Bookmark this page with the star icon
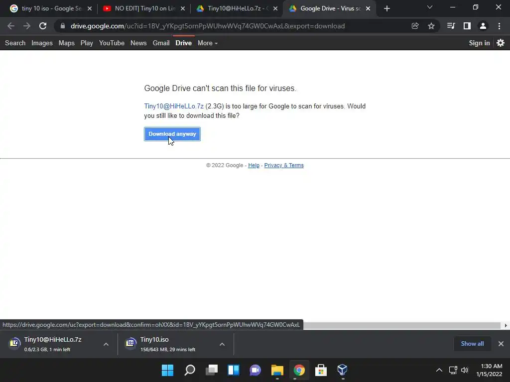510x382 pixels. click(431, 26)
